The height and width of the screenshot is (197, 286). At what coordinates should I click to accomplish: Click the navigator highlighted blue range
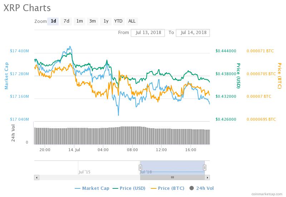(172, 168)
